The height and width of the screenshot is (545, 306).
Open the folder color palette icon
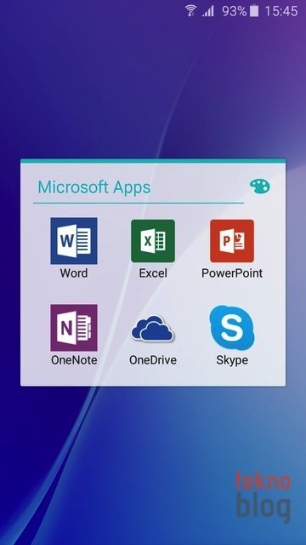260,186
